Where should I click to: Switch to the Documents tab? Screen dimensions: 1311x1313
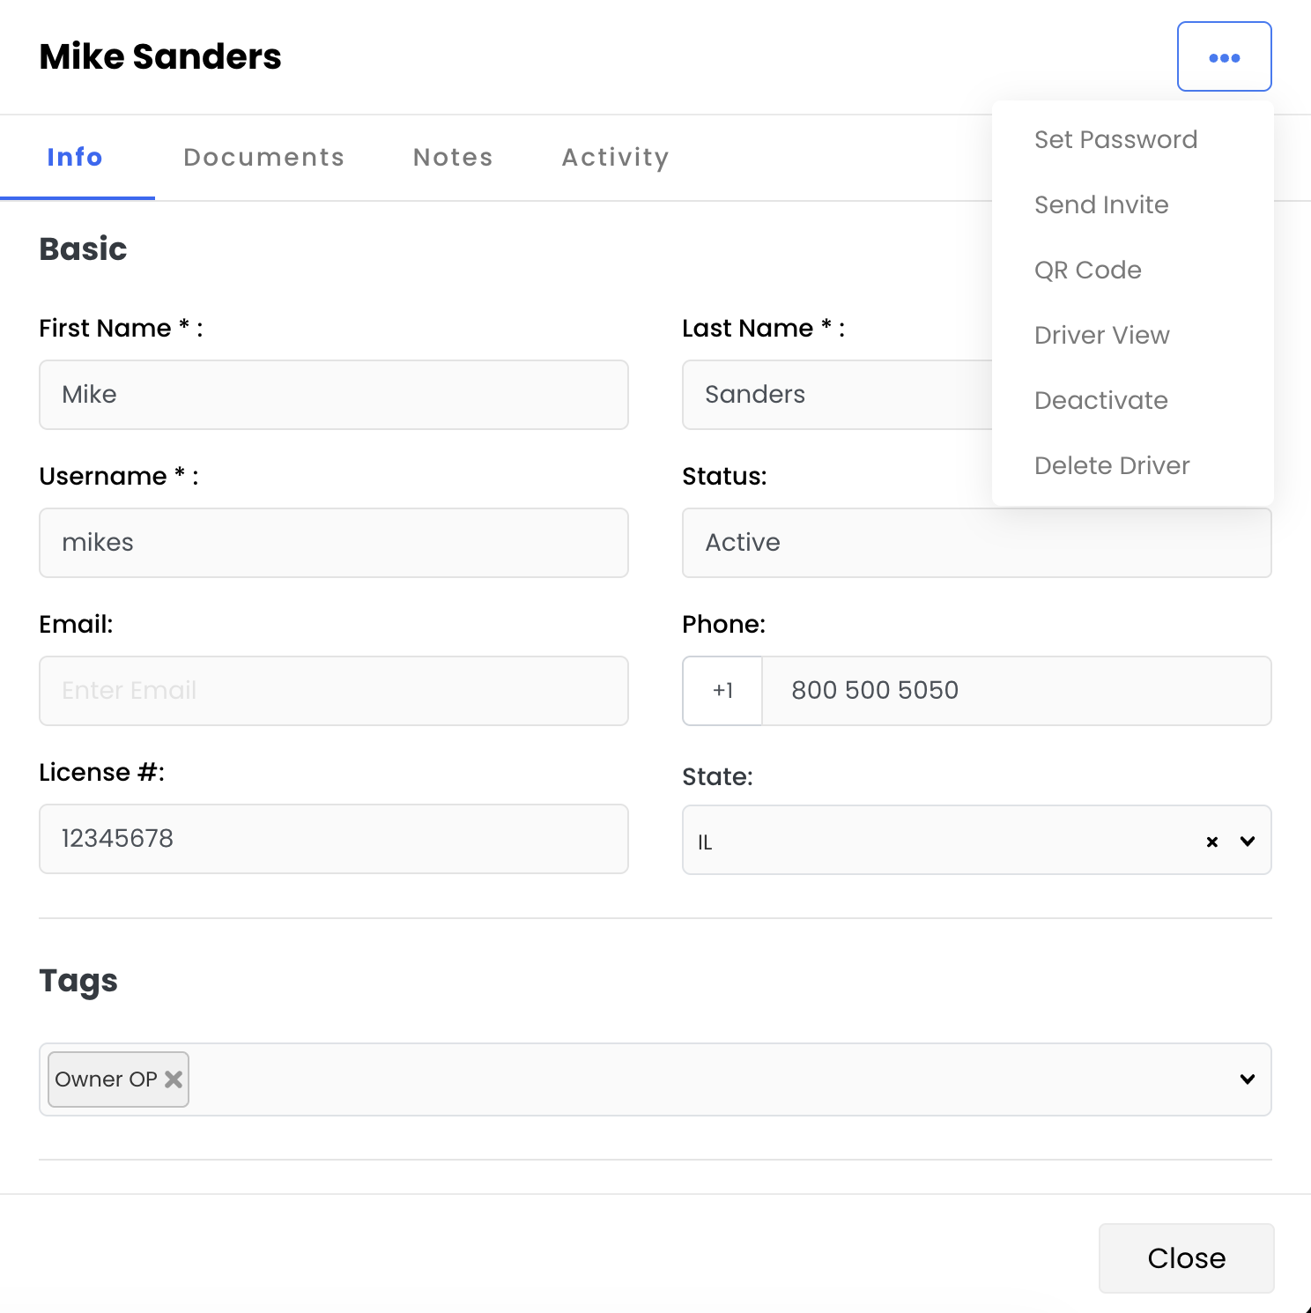pos(263,157)
